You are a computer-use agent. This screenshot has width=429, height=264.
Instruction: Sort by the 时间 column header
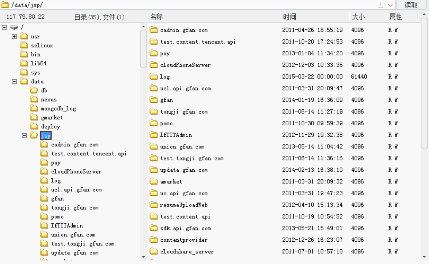pos(290,17)
